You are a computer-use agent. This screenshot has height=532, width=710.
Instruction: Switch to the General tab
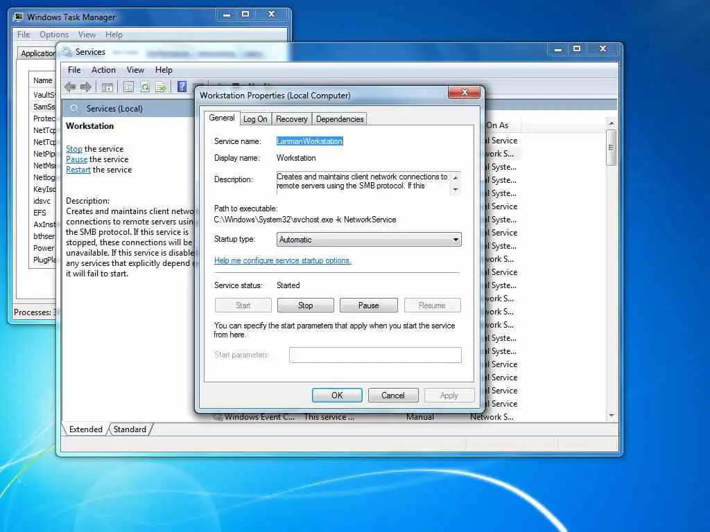coord(221,118)
